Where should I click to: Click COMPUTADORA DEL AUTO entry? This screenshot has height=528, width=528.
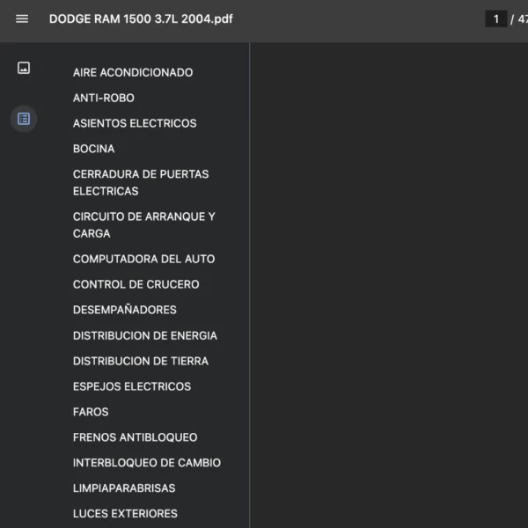[143, 259]
